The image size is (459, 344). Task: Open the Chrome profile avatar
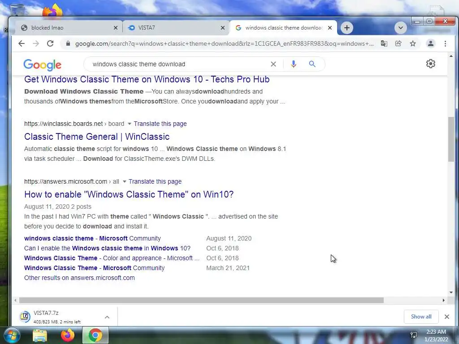pyautogui.click(x=431, y=43)
